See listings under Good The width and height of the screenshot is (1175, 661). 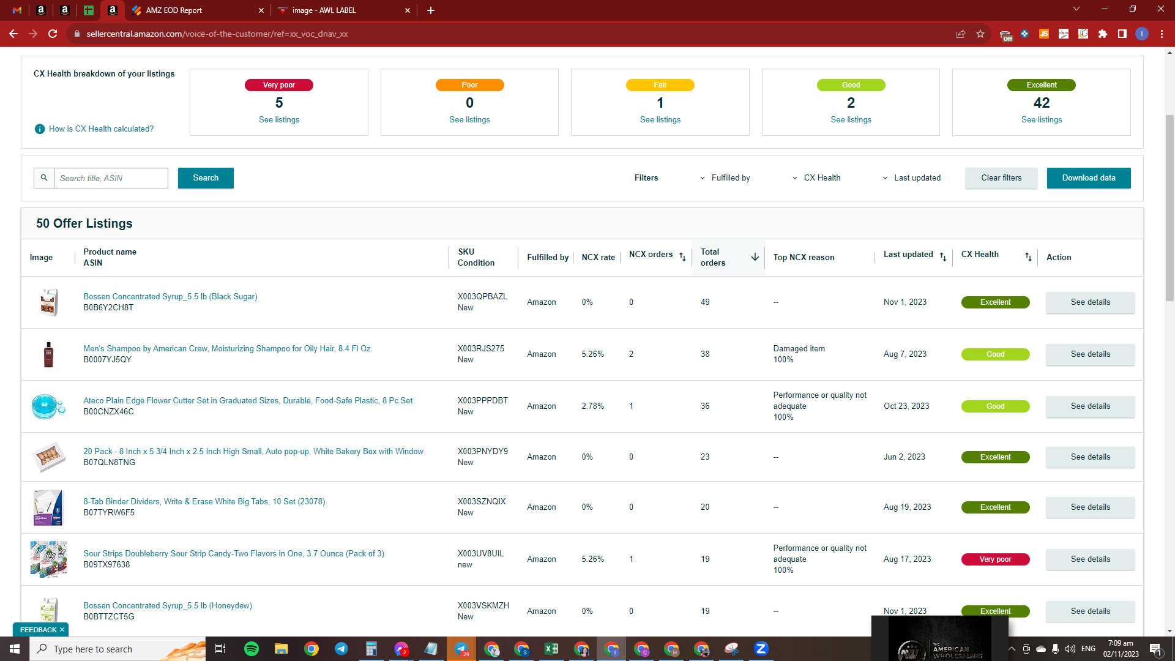[851, 119]
